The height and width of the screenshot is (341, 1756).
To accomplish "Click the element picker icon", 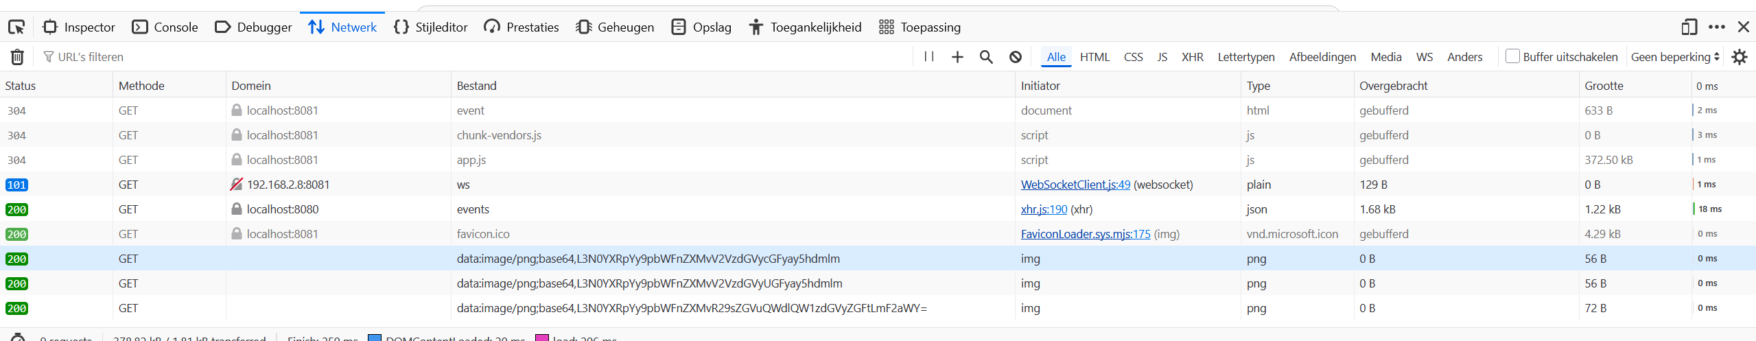I will coord(16,27).
